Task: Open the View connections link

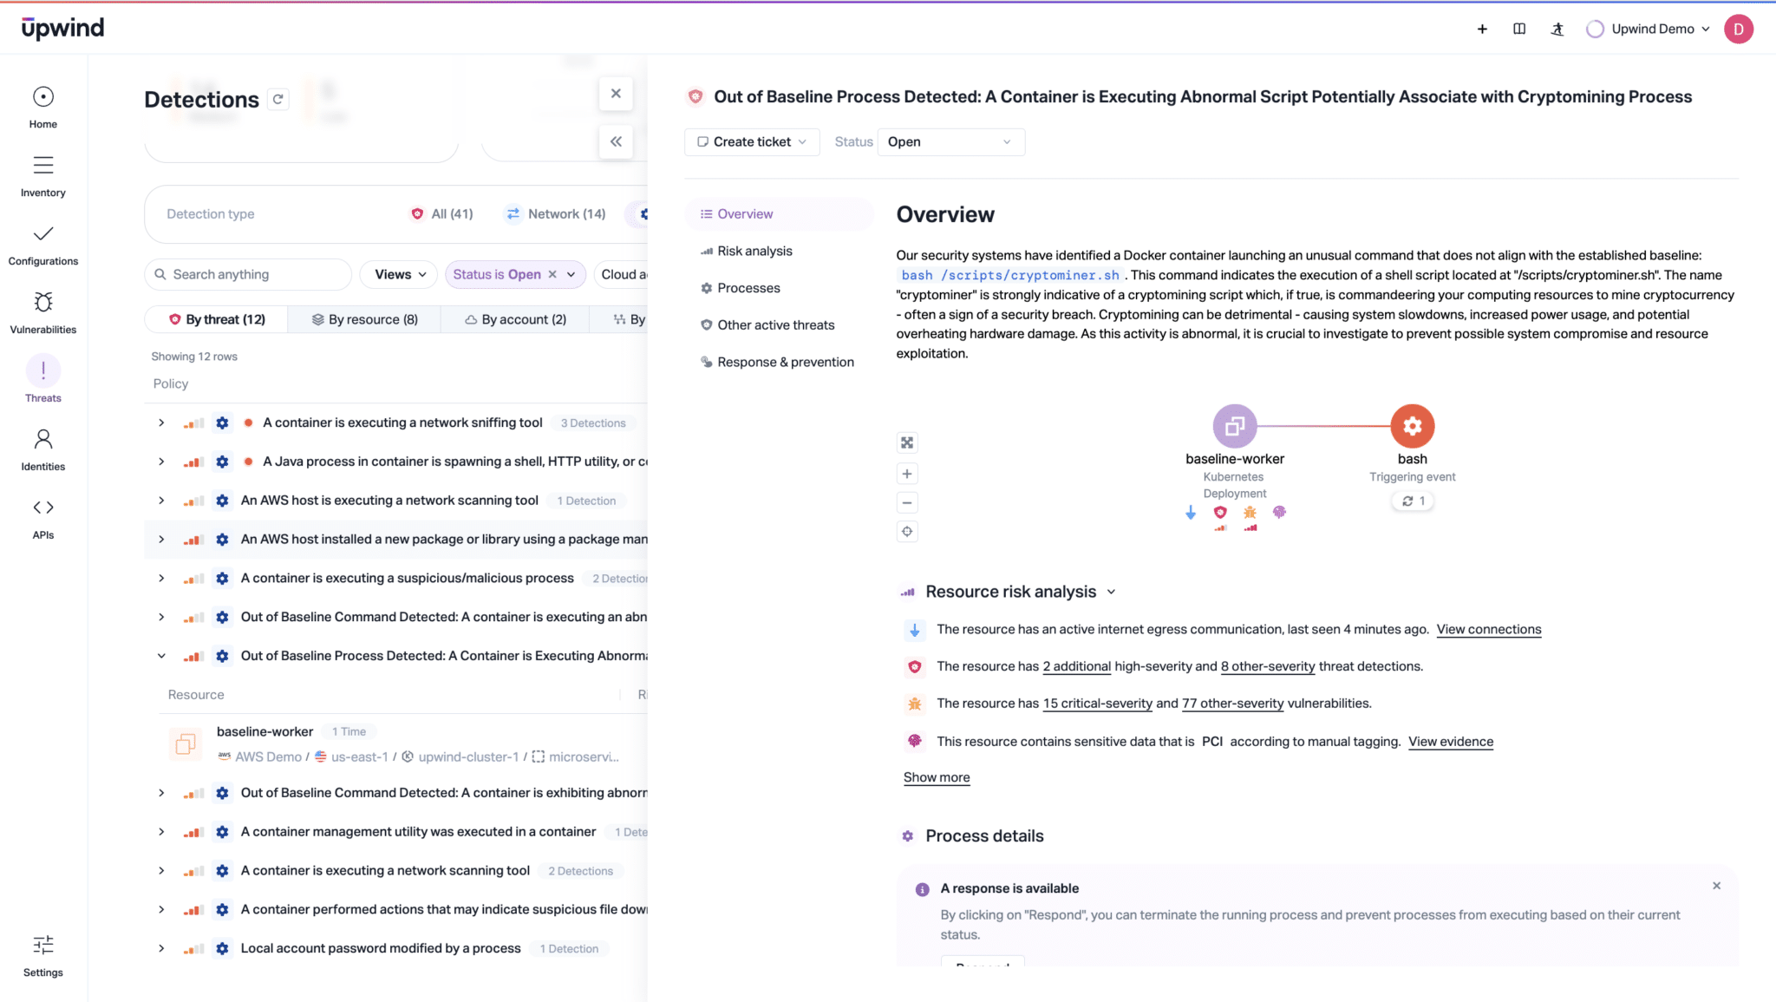Action: tap(1489, 629)
